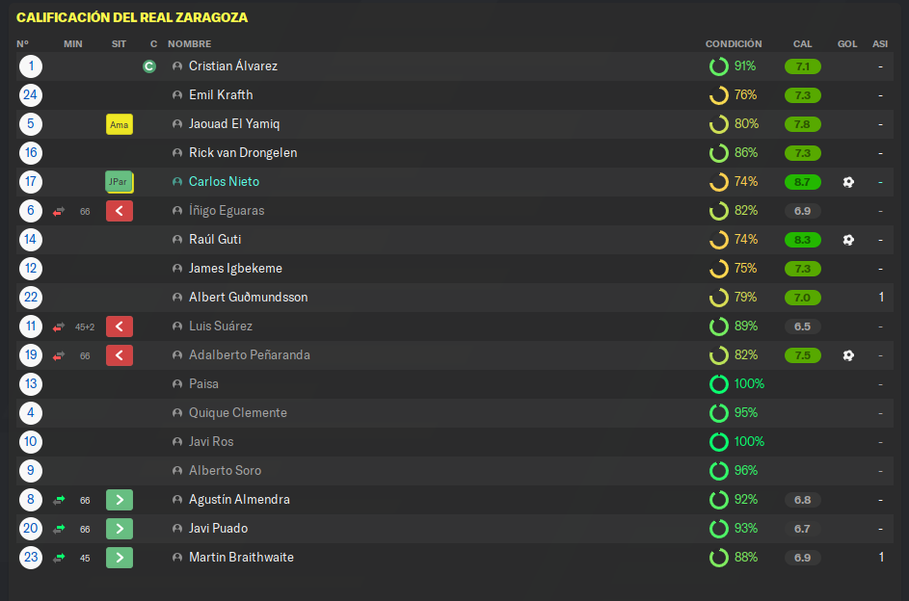The height and width of the screenshot is (601, 909).
Task: Sort by the CAL rating column header
Action: pyautogui.click(x=802, y=44)
